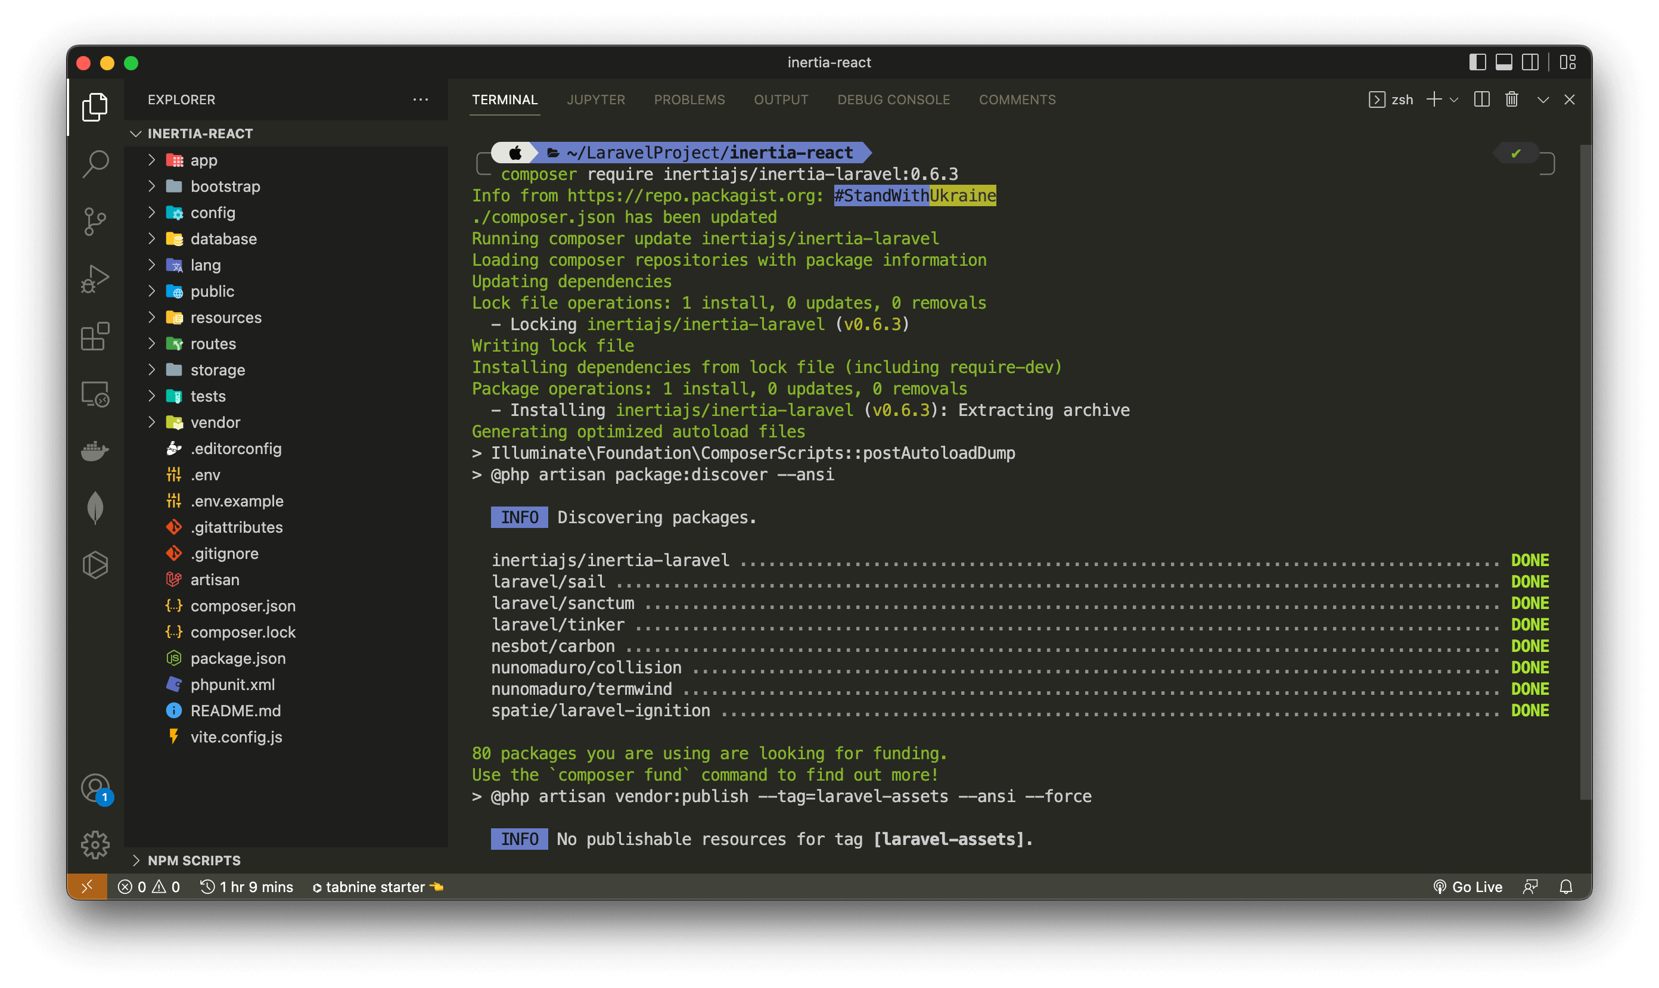Click the kill terminal trash icon

click(1511, 99)
